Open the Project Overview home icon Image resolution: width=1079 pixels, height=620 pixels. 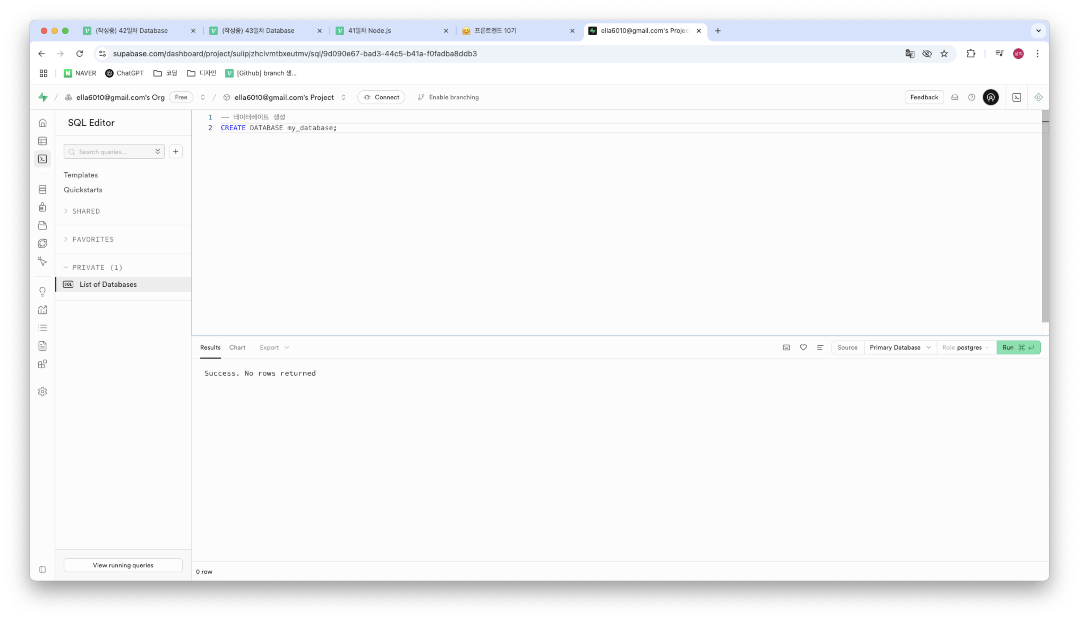[x=42, y=123]
